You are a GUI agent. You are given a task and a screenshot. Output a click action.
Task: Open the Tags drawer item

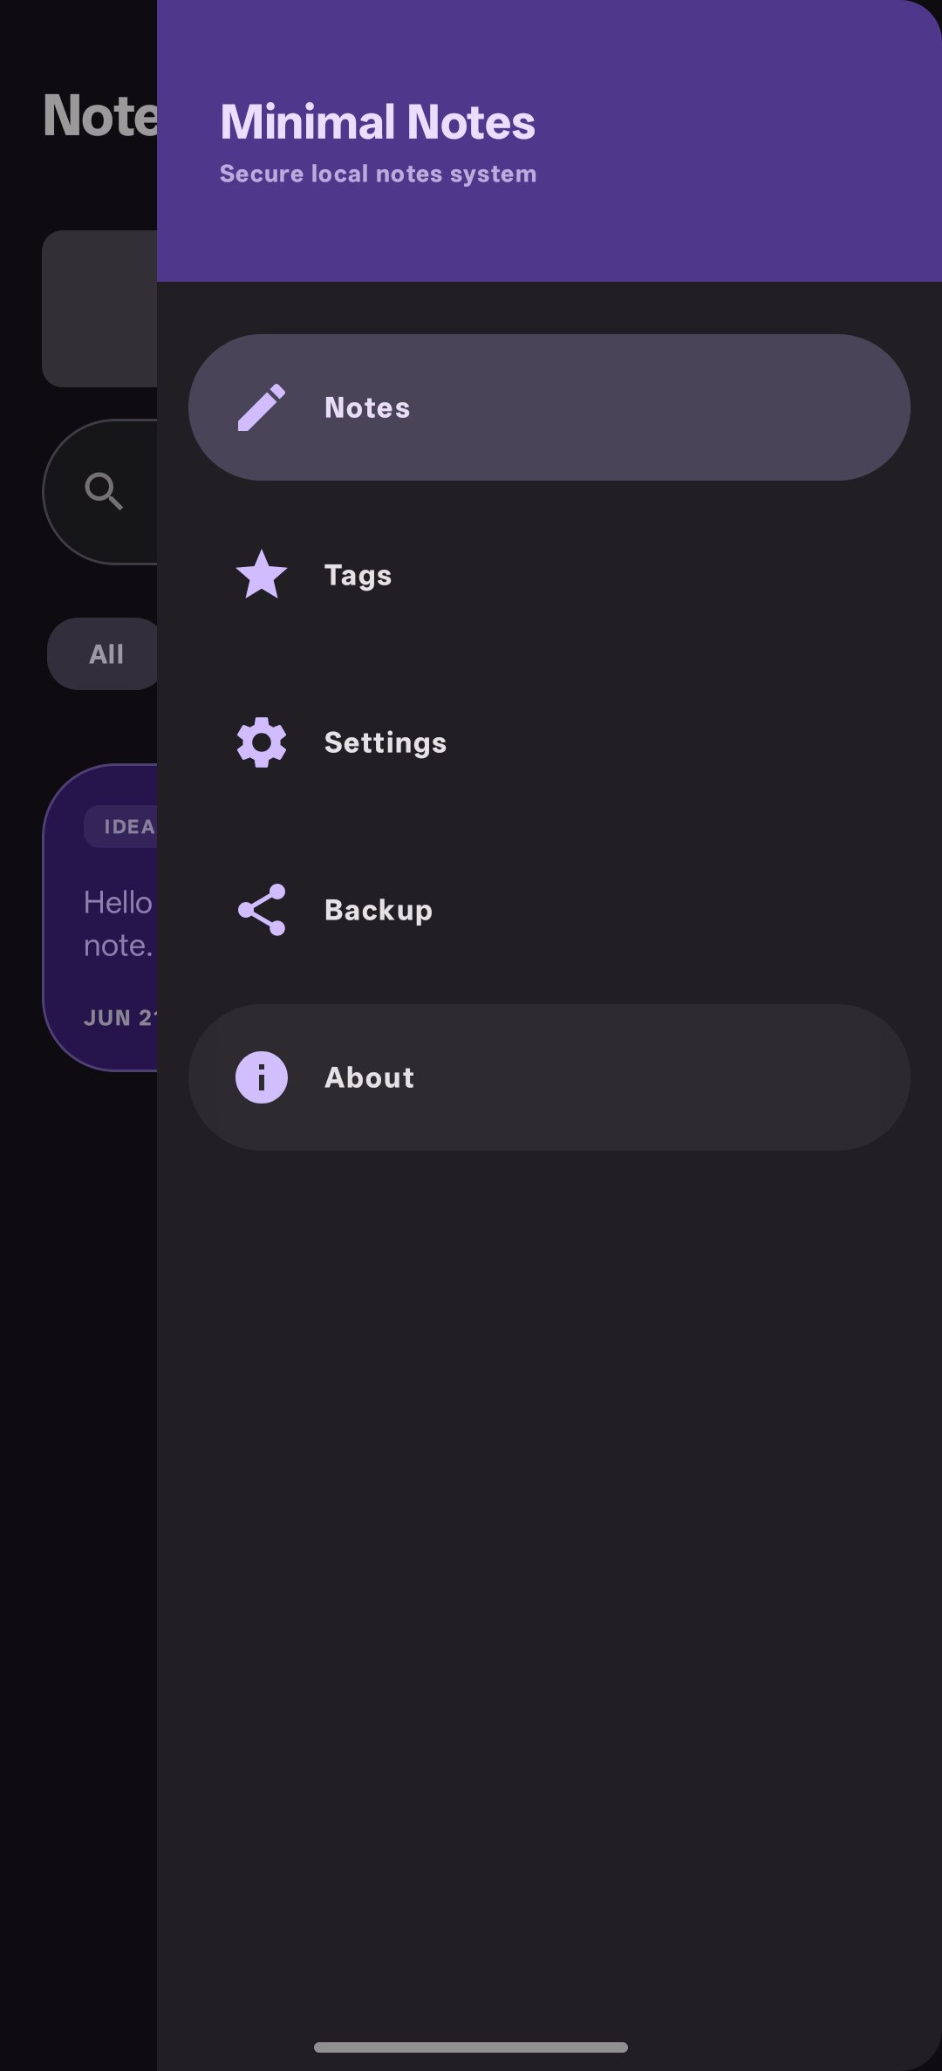549,575
